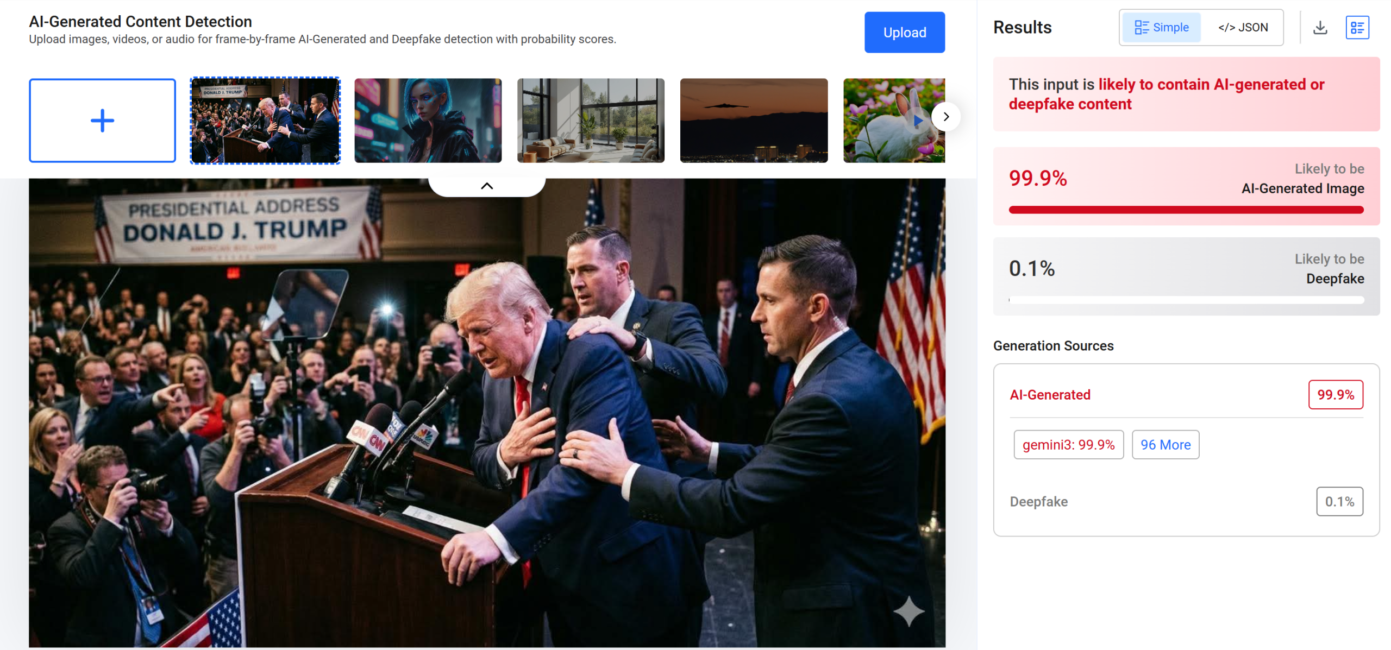Viewport: 1391px width, 650px height.
Task: Select the podium speech thumbnail
Action: pos(265,120)
